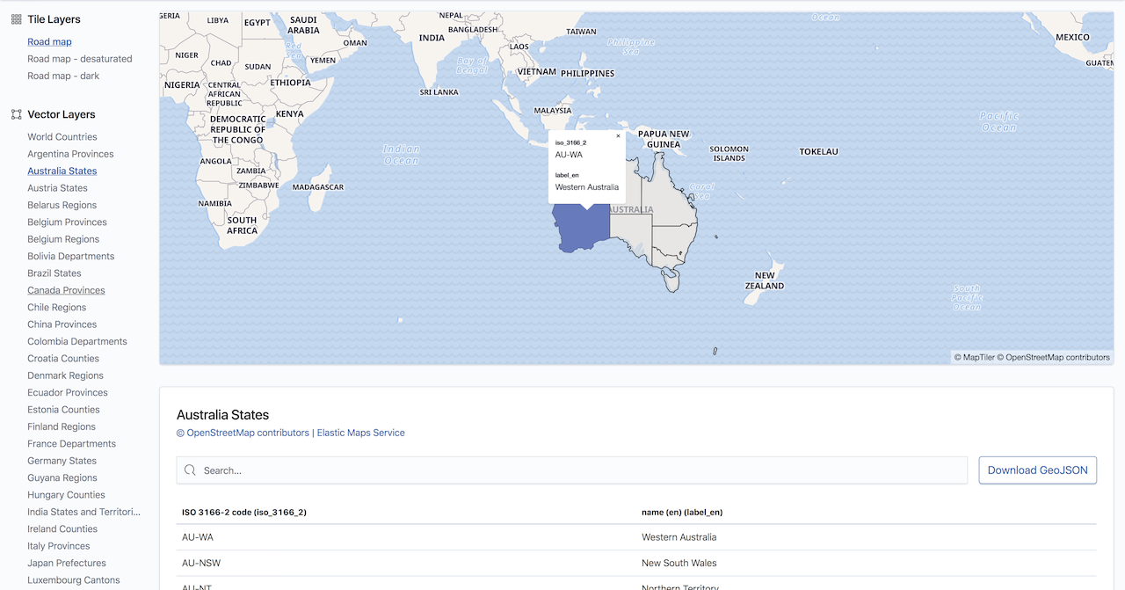Select the Road map tile layer
Image resolution: width=1125 pixels, height=590 pixels.
(x=49, y=42)
